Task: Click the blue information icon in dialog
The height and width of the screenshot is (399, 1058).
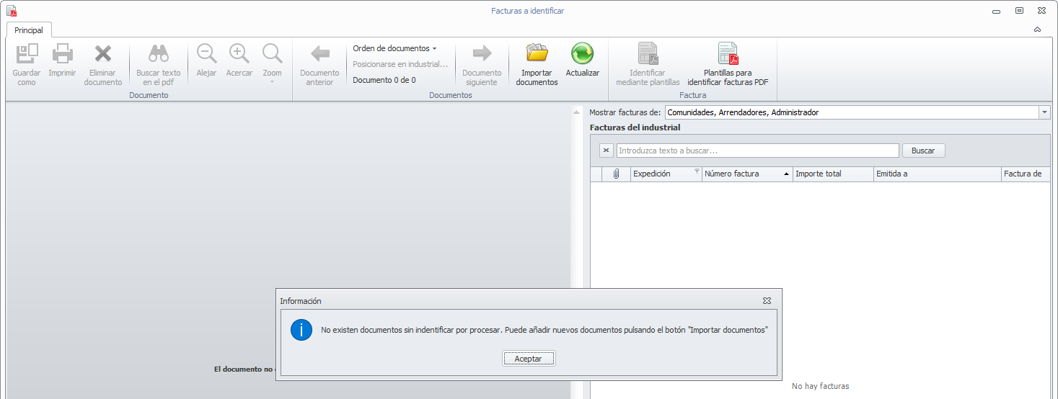Action: coord(301,330)
